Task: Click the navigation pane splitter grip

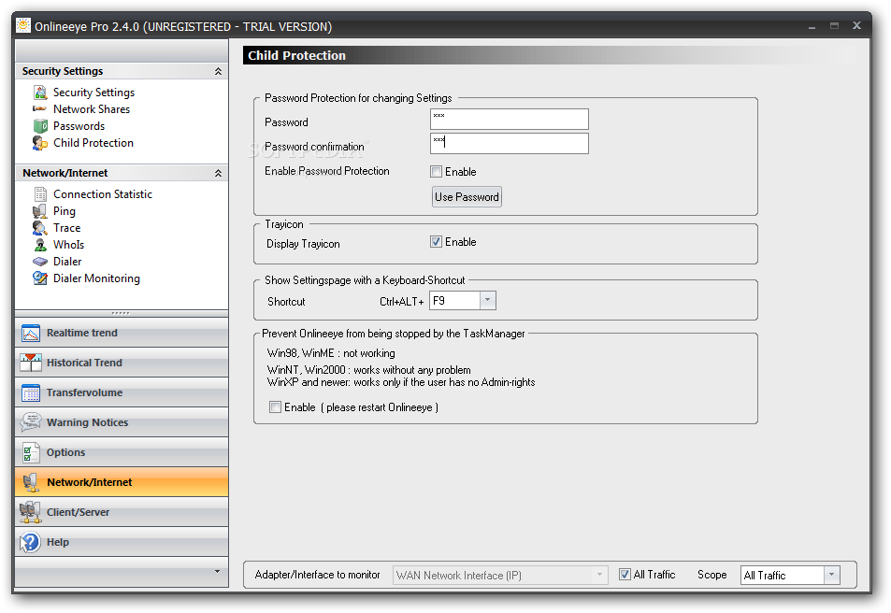Action: click(x=122, y=313)
